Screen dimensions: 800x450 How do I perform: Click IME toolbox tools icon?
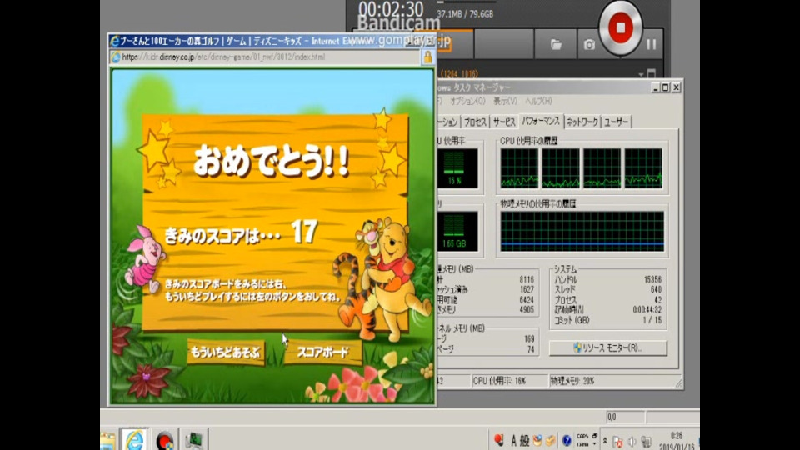click(x=550, y=441)
